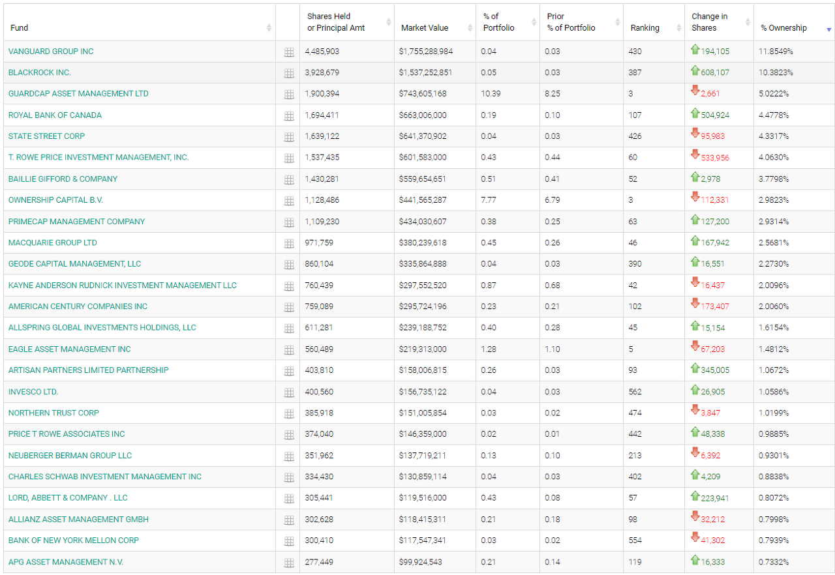Open NEUBERGER BERMAN GROUP LLC link
835x575 pixels.
[x=70, y=456]
